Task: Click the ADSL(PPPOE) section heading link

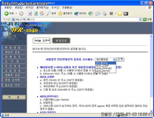Action: 49,96
